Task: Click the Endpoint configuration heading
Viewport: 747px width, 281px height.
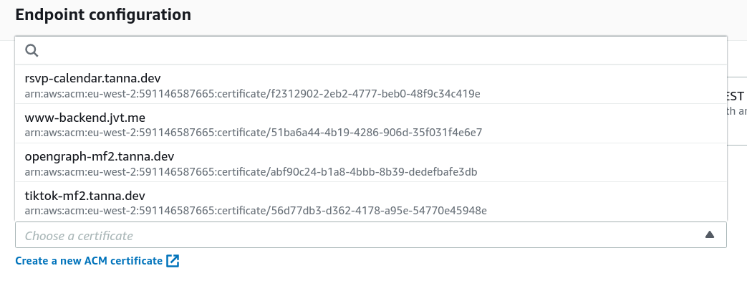Action: 103,15
